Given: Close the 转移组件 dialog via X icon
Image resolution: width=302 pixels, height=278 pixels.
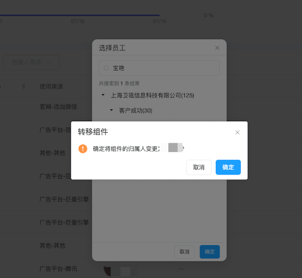Looking at the screenshot, I should coord(238,132).
